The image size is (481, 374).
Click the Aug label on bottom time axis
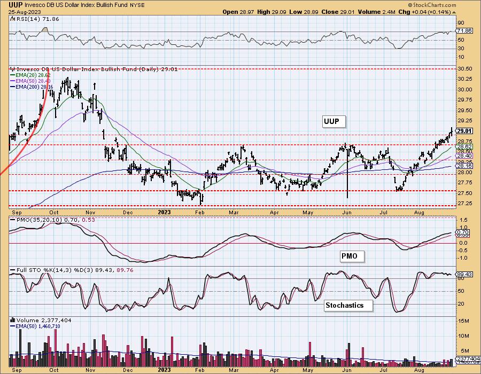click(419, 370)
